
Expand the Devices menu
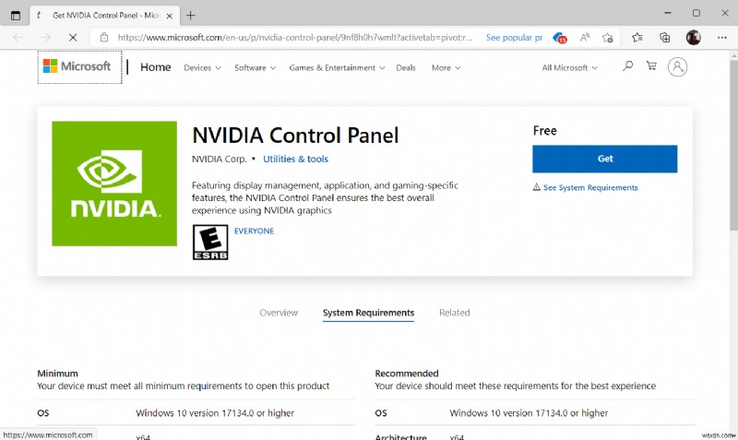tap(202, 67)
